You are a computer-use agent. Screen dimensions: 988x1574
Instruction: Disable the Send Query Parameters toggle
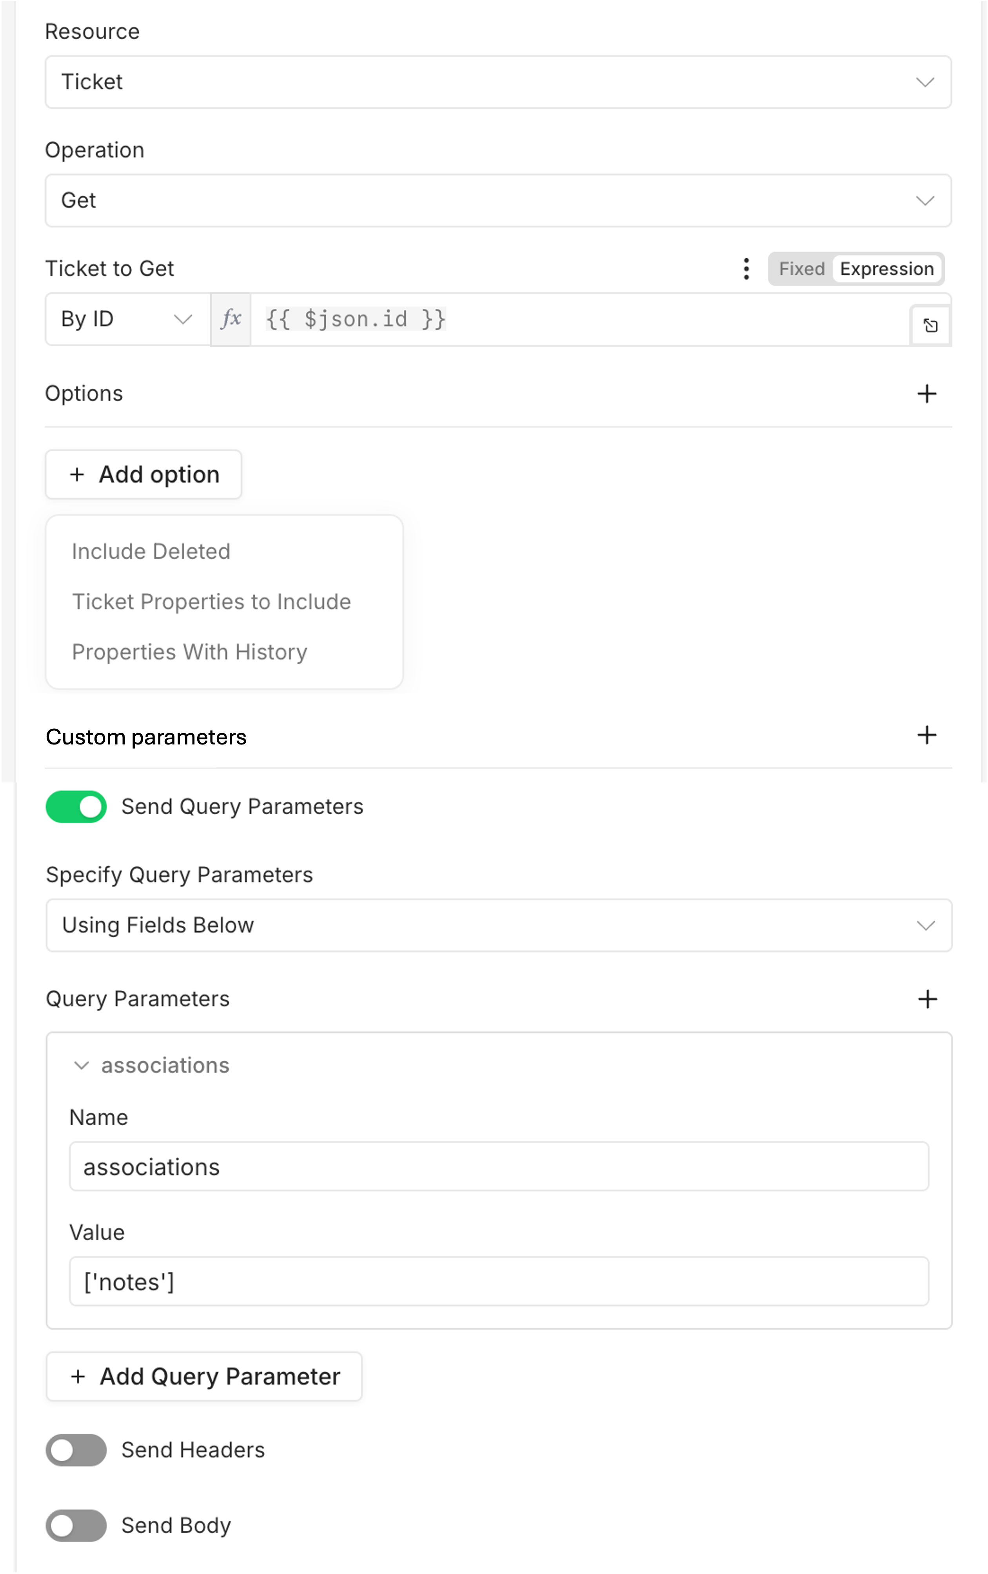76,806
